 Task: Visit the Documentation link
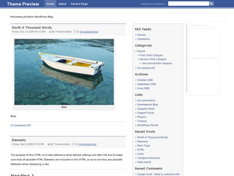click(x=146, y=100)
